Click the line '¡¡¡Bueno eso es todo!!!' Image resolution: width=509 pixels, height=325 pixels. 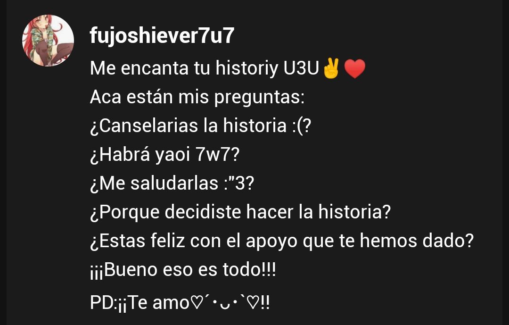[x=183, y=270]
